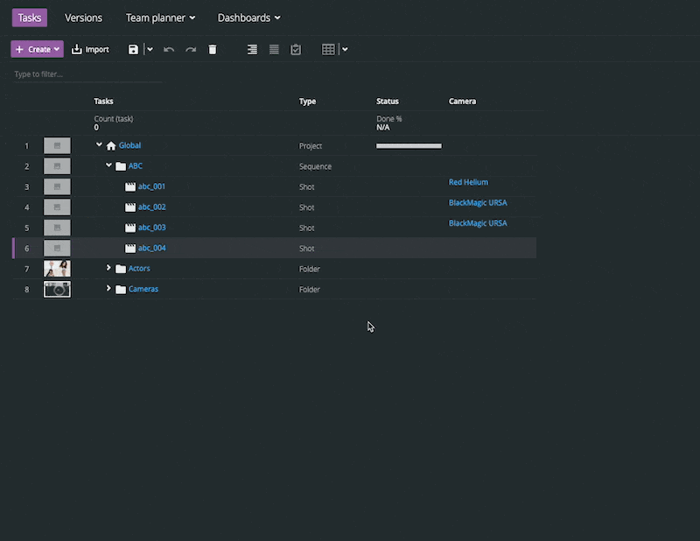The width and height of the screenshot is (700, 541).
Task: Open BlackMagic URSA link for abc_003
Action: [478, 223]
